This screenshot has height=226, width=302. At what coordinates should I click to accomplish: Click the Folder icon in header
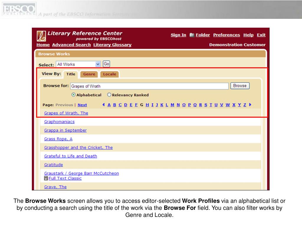(192, 35)
